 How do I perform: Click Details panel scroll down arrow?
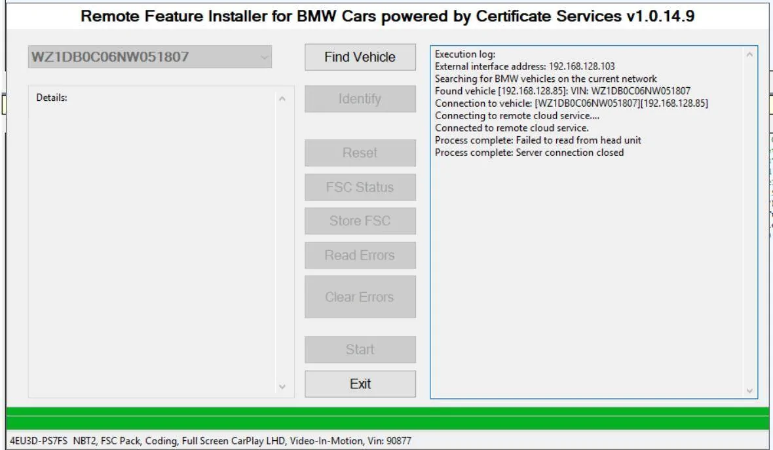282,386
